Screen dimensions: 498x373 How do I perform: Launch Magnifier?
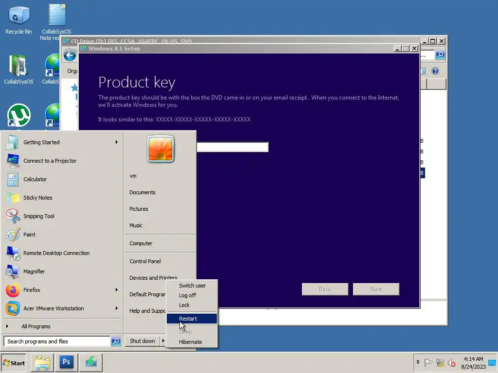click(x=62, y=271)
